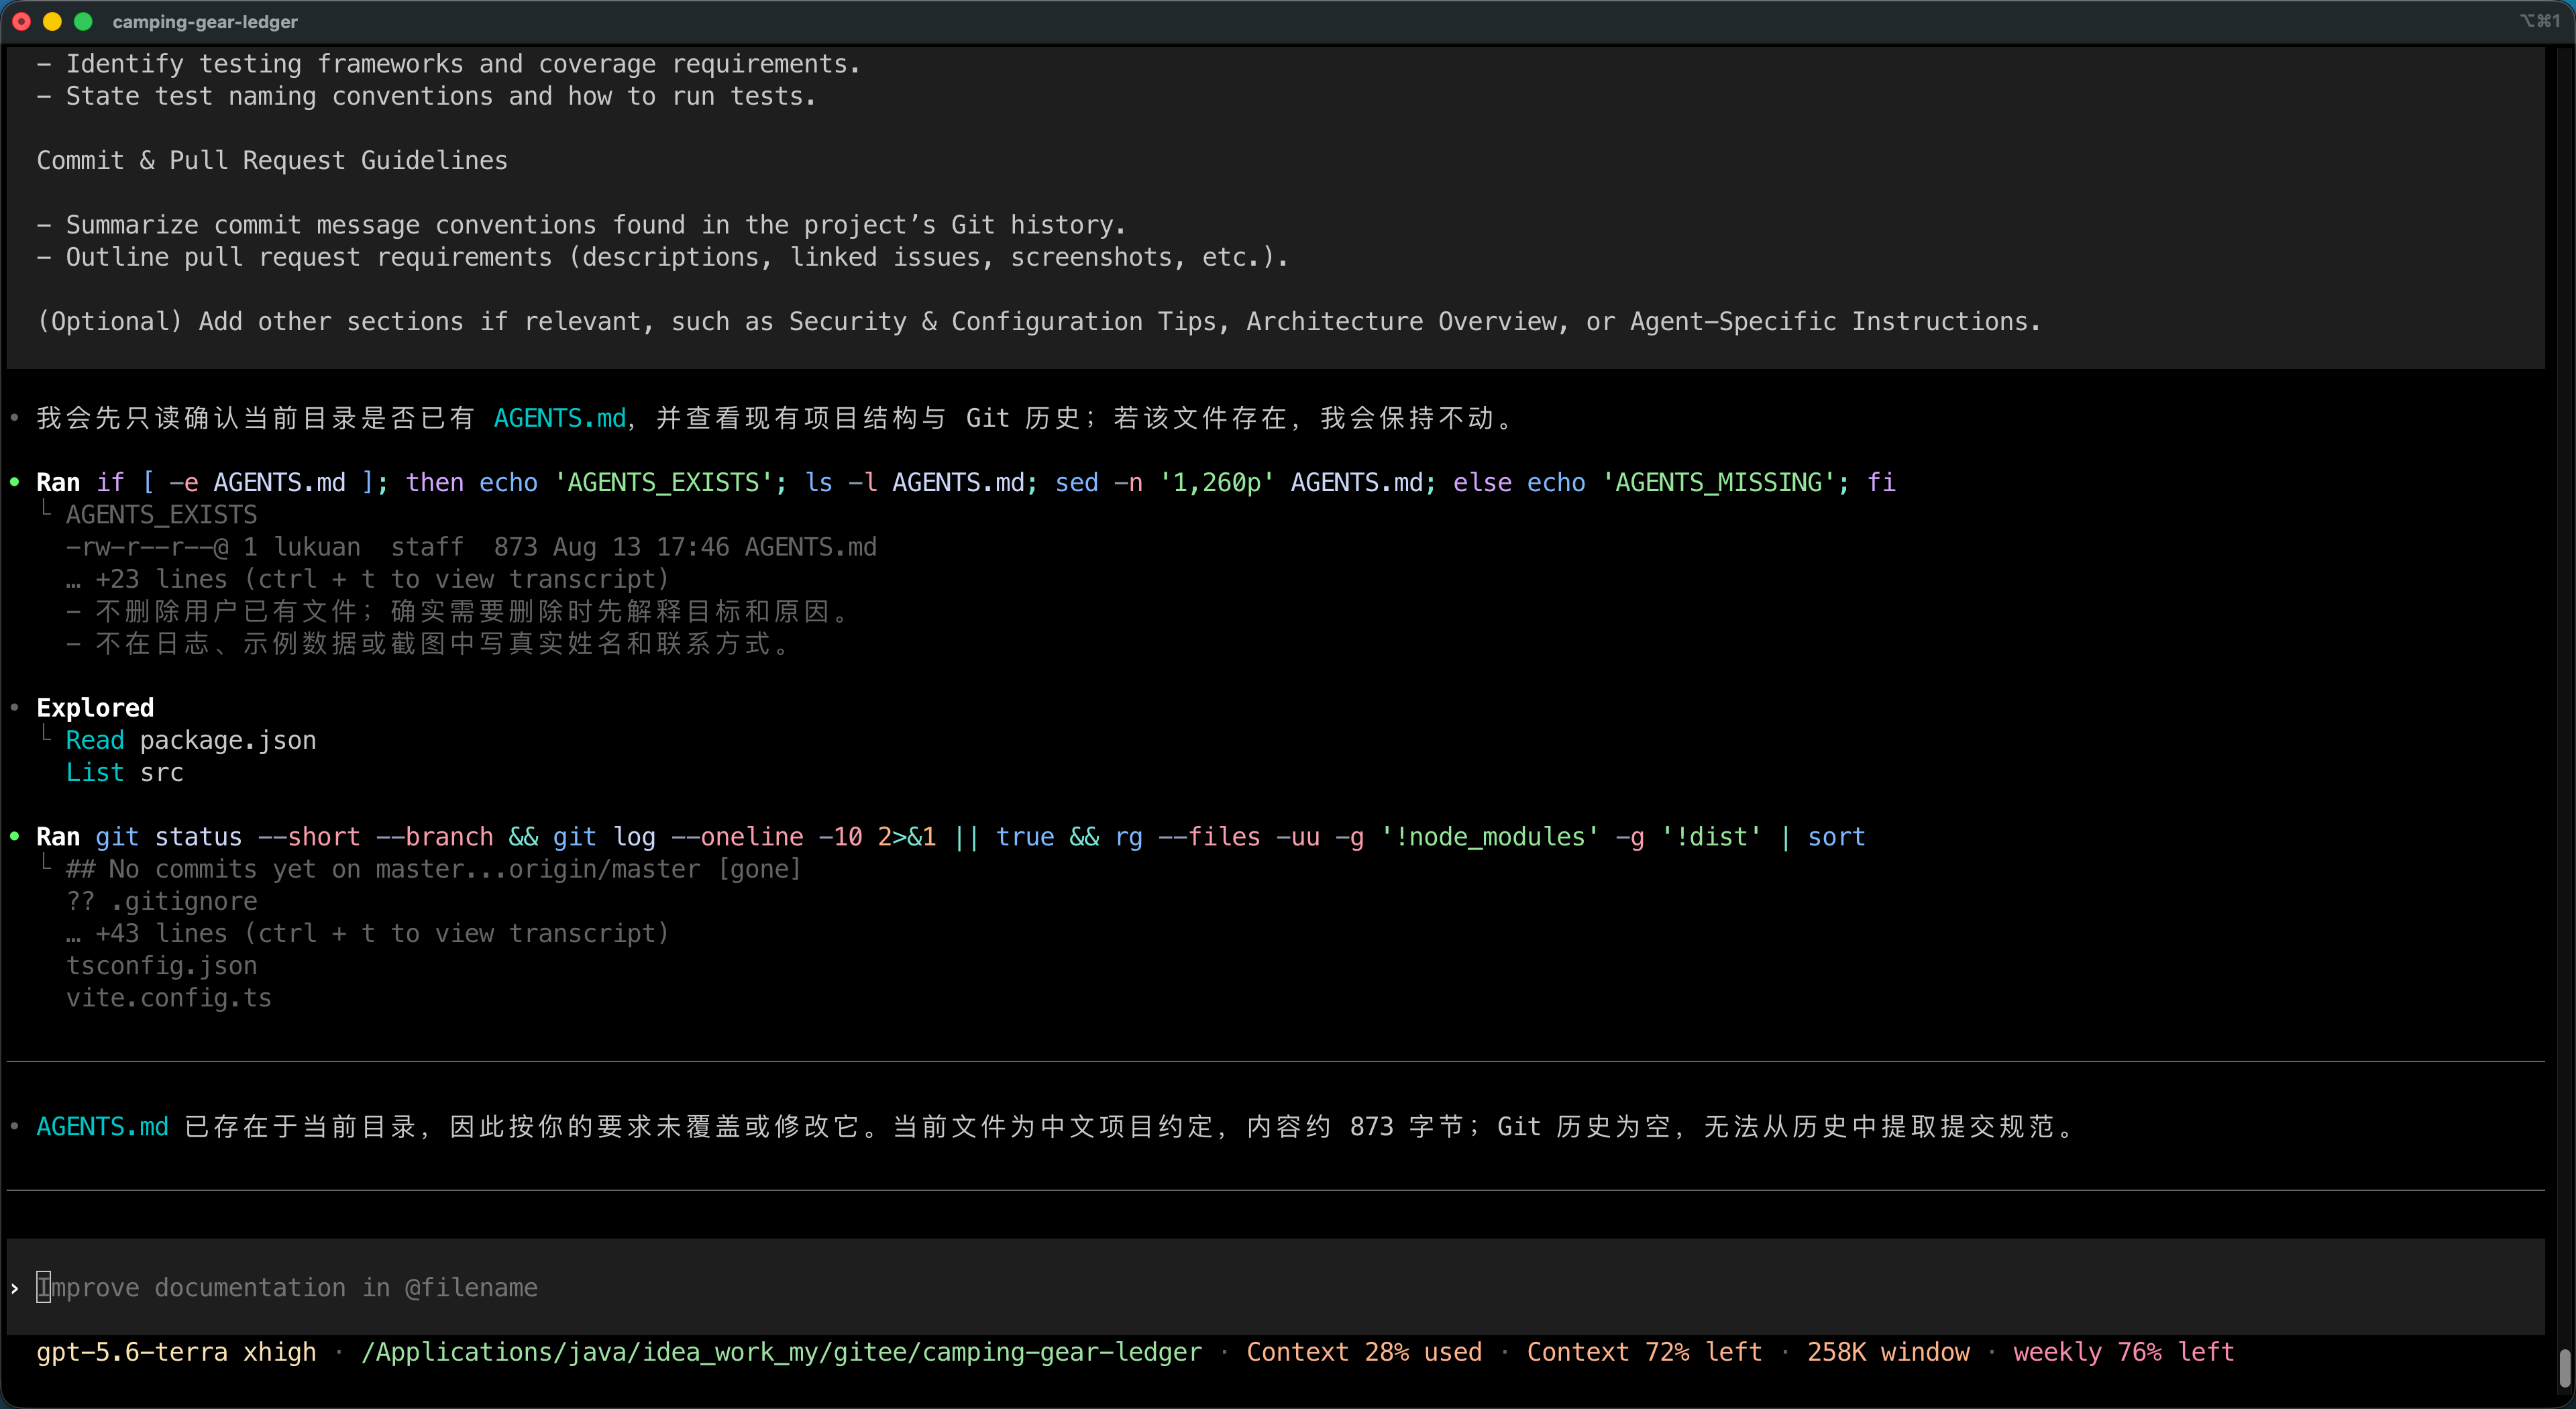This screenshot has width=2576, height=1409.
Task: Click '258K window' status text
Action: 1888,1352
